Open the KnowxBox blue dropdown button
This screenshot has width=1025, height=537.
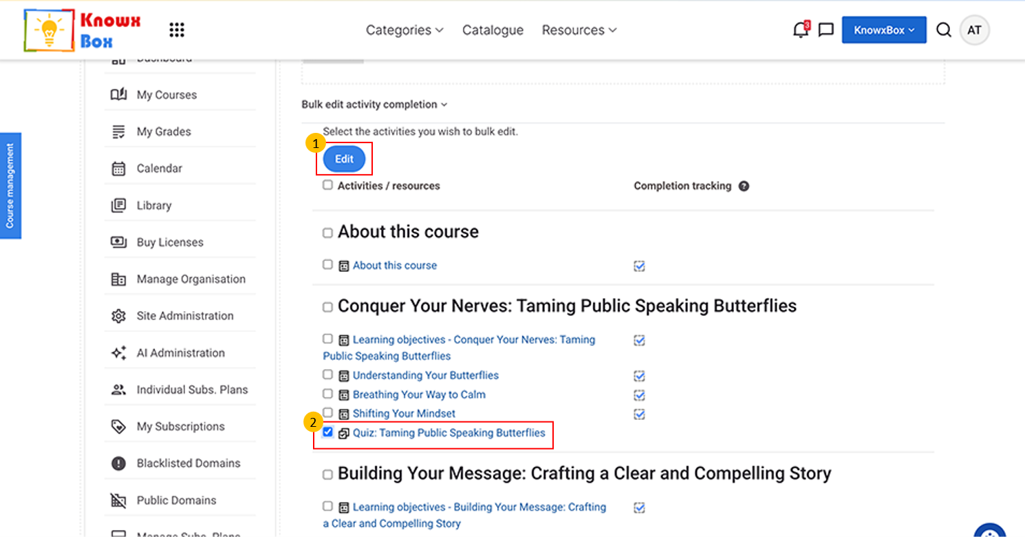coord(884,30)
